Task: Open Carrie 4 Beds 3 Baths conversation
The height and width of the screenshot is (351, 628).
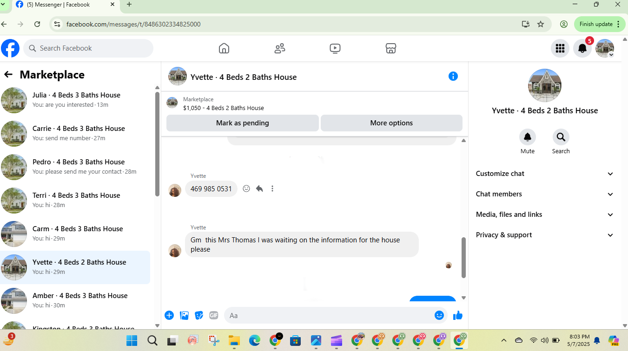Action: (x=75, y=133)
